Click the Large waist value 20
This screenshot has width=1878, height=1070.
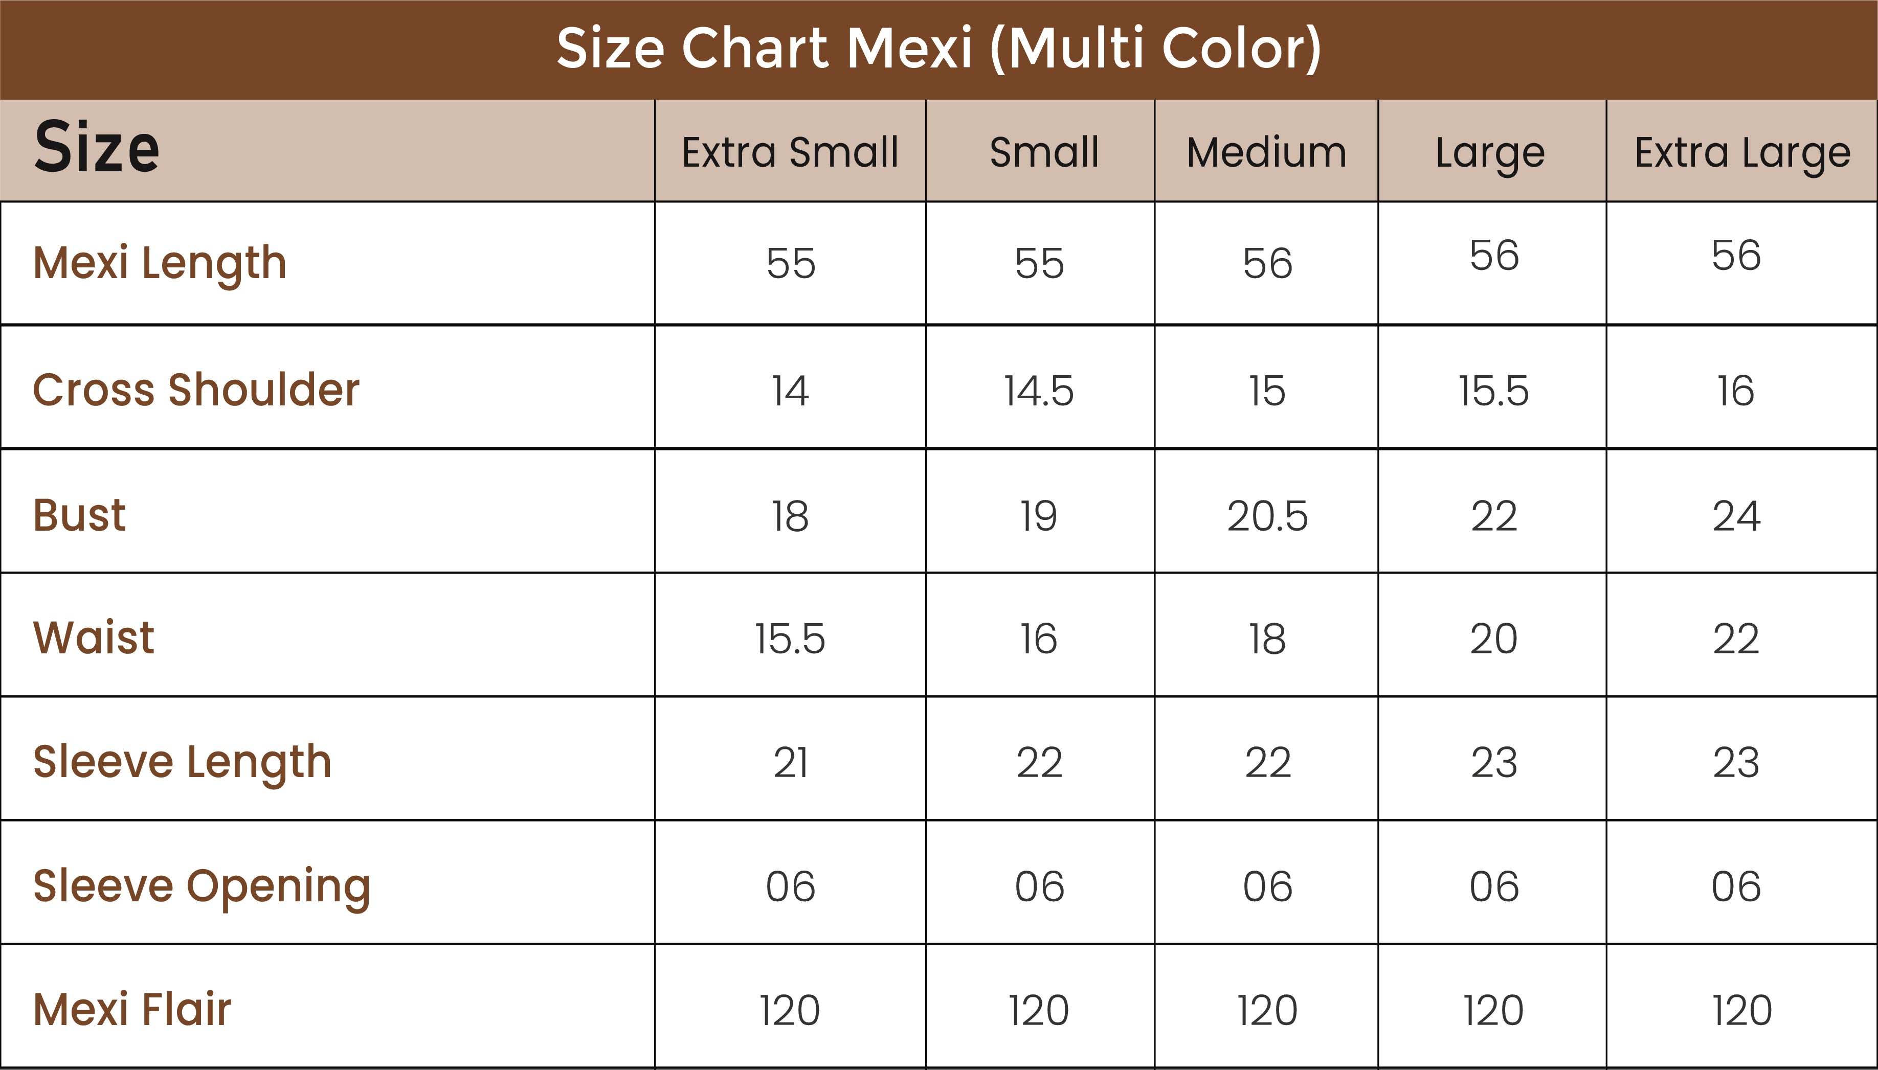coord(1493,639)
